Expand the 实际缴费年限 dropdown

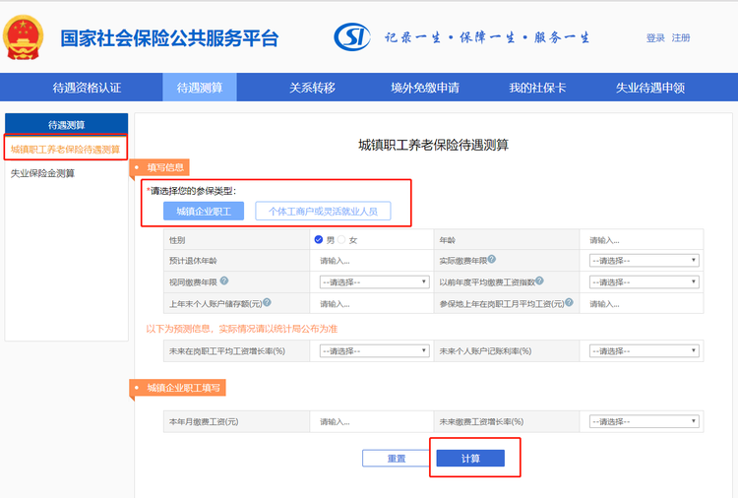pos(644,261)
